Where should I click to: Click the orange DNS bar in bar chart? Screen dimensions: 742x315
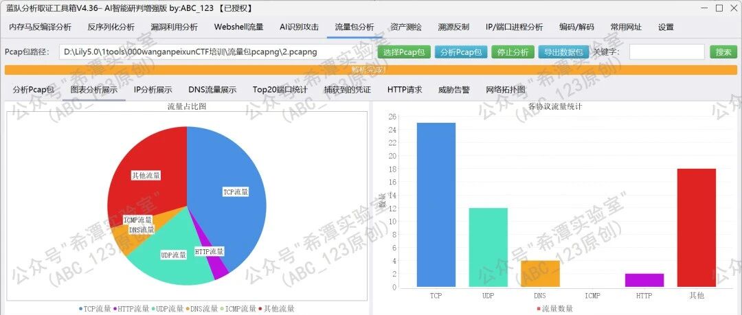point(540,273)
